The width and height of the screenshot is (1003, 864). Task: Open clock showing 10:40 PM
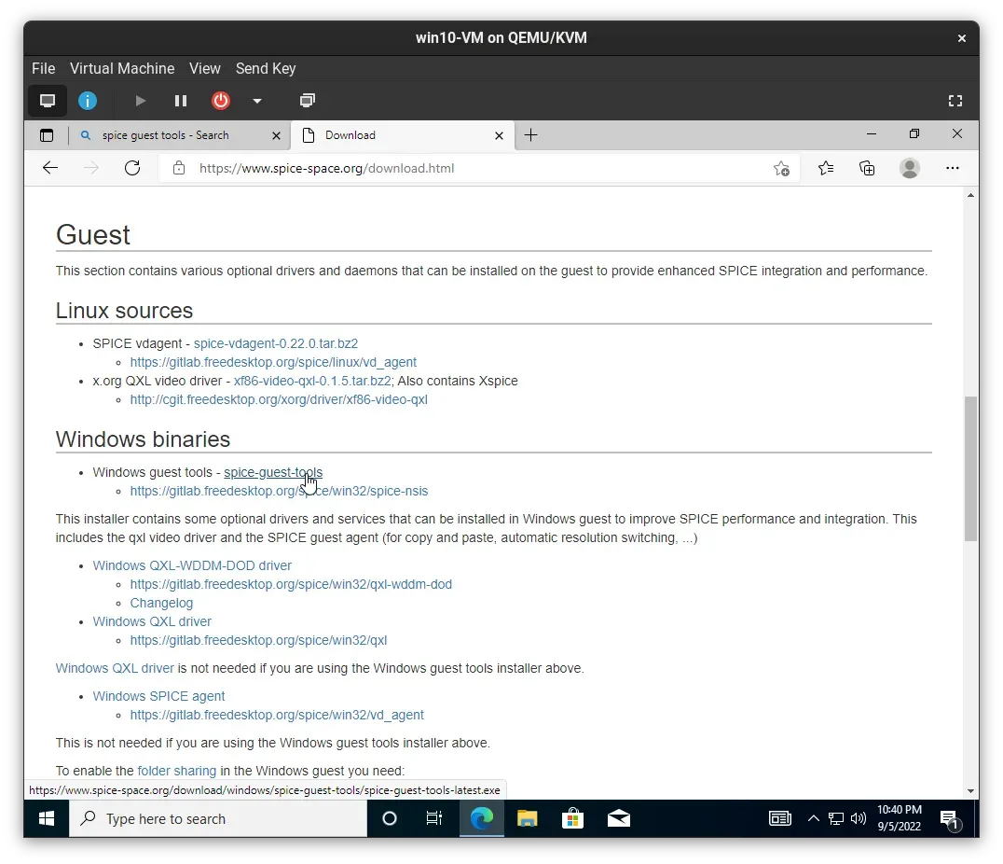click(x=899, y=818)
